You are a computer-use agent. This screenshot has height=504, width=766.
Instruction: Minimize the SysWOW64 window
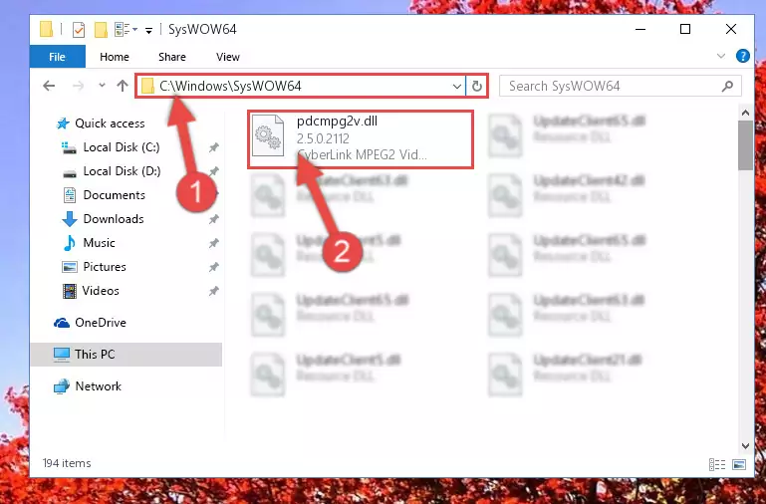click(x=640, y=29)
